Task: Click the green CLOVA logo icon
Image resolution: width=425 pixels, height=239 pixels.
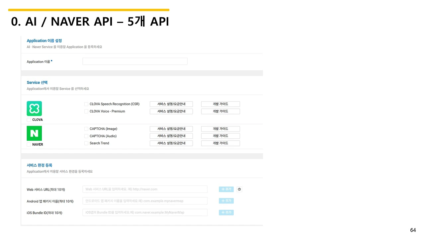Action: tap(34, 109)
